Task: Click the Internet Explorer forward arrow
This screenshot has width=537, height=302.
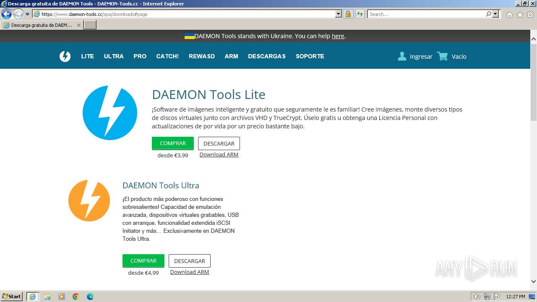Action: click(x=18, y=14)
